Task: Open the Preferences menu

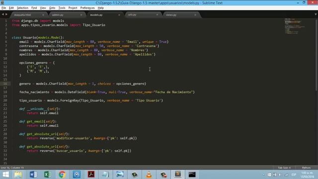Action: point(87,8)
